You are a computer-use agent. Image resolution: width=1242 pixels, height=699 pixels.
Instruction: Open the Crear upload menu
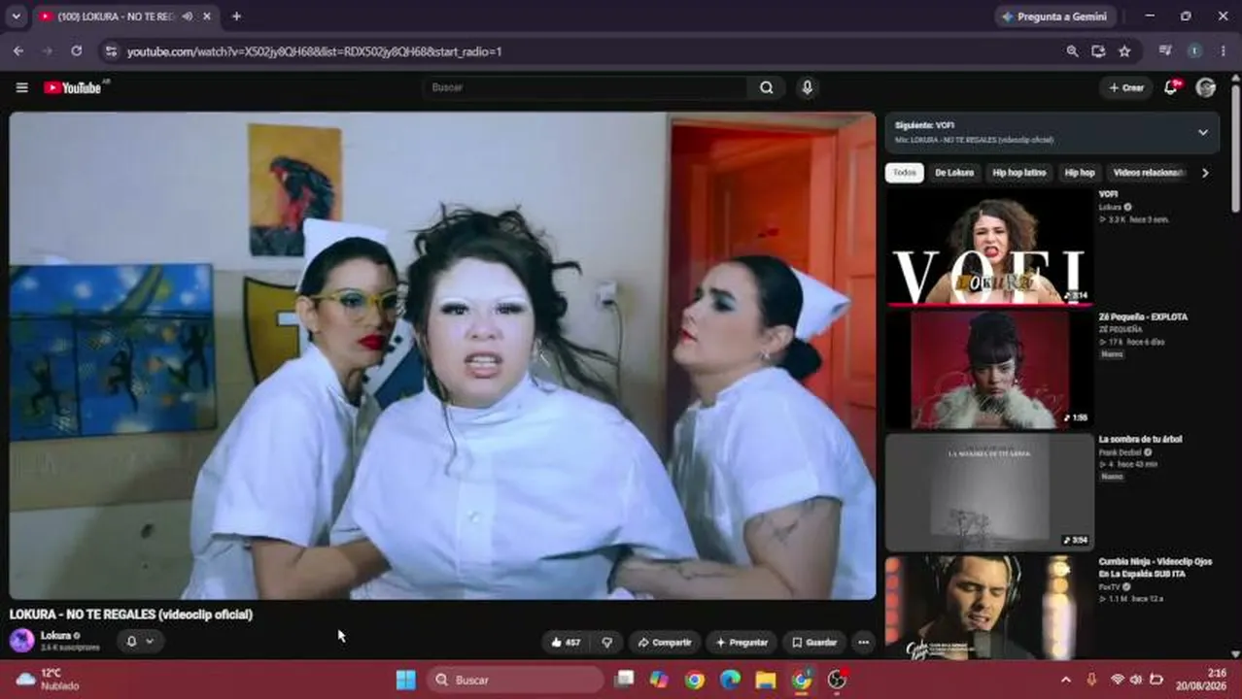1126,87
